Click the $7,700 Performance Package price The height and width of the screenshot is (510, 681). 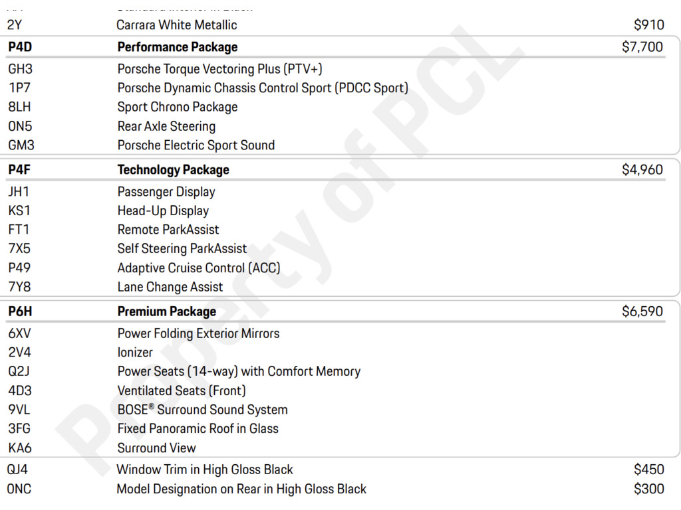click(642, 47)
